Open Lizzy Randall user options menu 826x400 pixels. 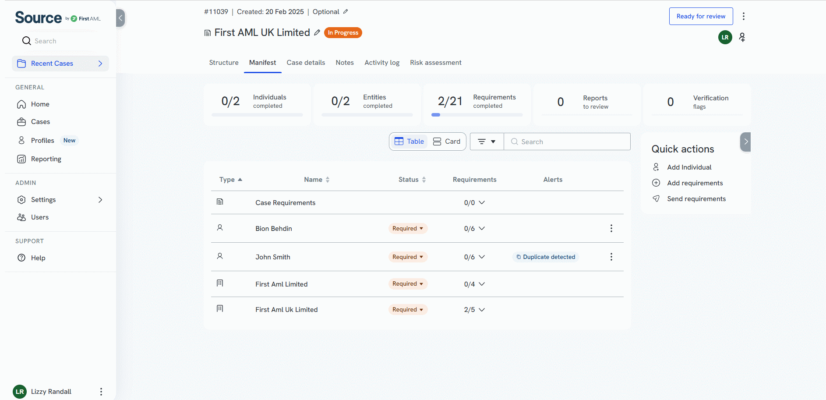coord(101,392)
